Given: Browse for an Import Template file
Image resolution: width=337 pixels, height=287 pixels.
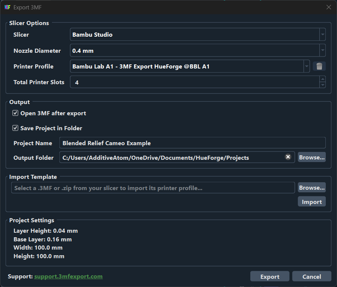Looking at the screenshot, I should tap(312, 187).
